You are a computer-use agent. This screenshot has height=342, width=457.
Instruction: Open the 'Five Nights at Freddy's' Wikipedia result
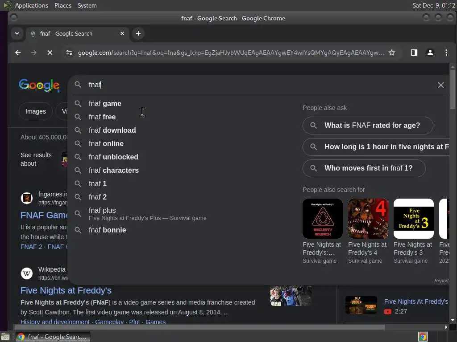tap(66, 290)
